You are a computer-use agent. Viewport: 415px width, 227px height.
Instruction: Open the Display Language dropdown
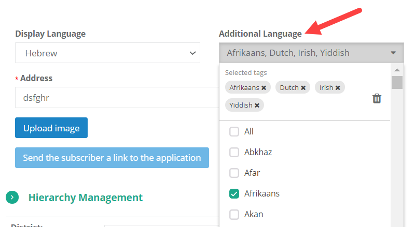[107, 53]
